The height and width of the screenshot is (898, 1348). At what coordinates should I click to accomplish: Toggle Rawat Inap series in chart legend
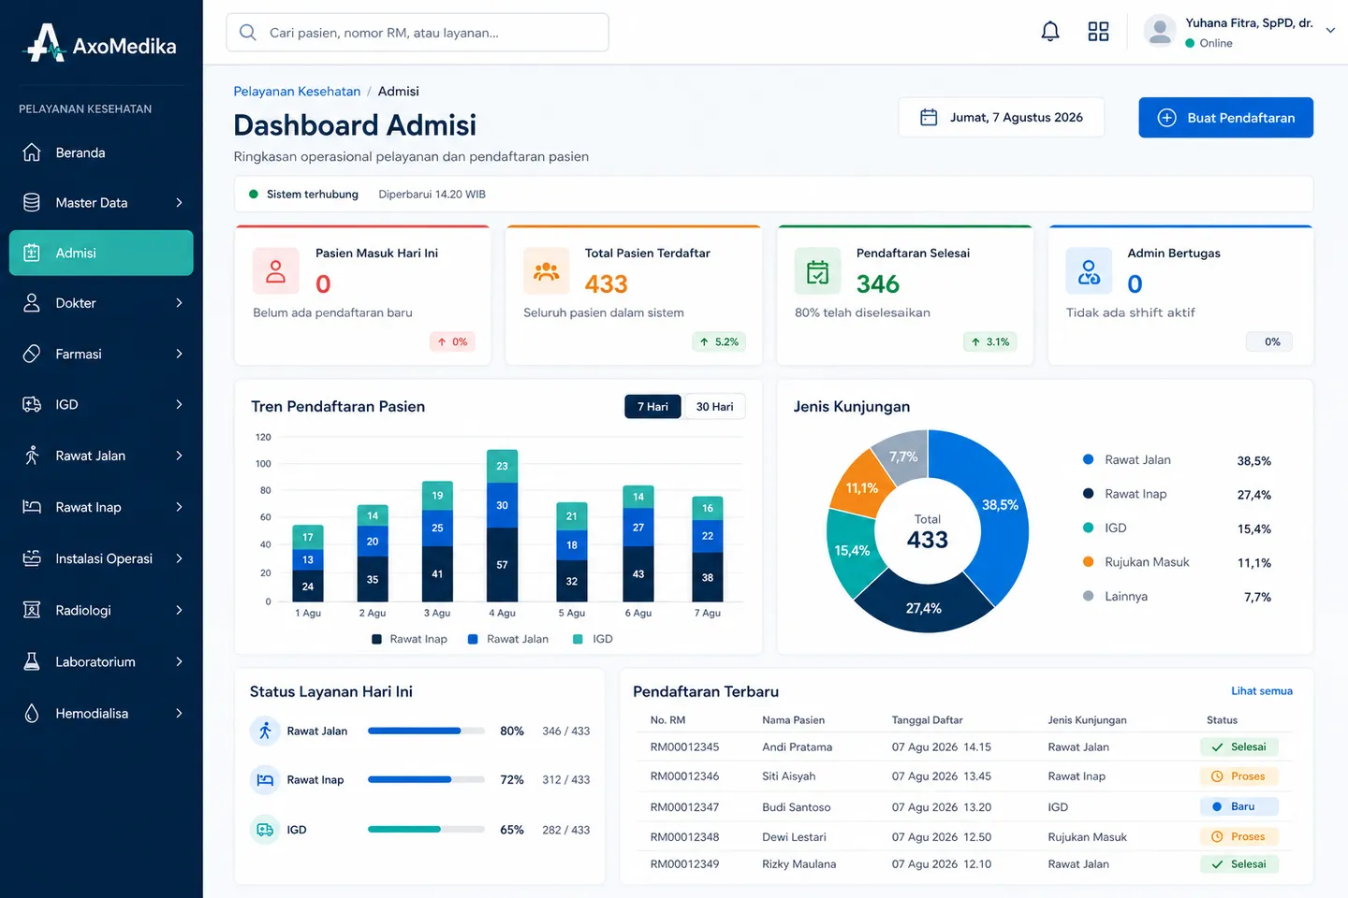(410, 639)
